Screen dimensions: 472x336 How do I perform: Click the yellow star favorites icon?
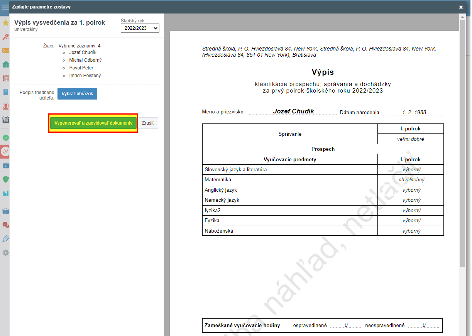point(5,23)
